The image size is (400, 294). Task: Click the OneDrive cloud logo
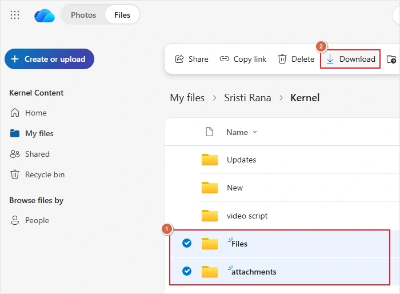45,15
